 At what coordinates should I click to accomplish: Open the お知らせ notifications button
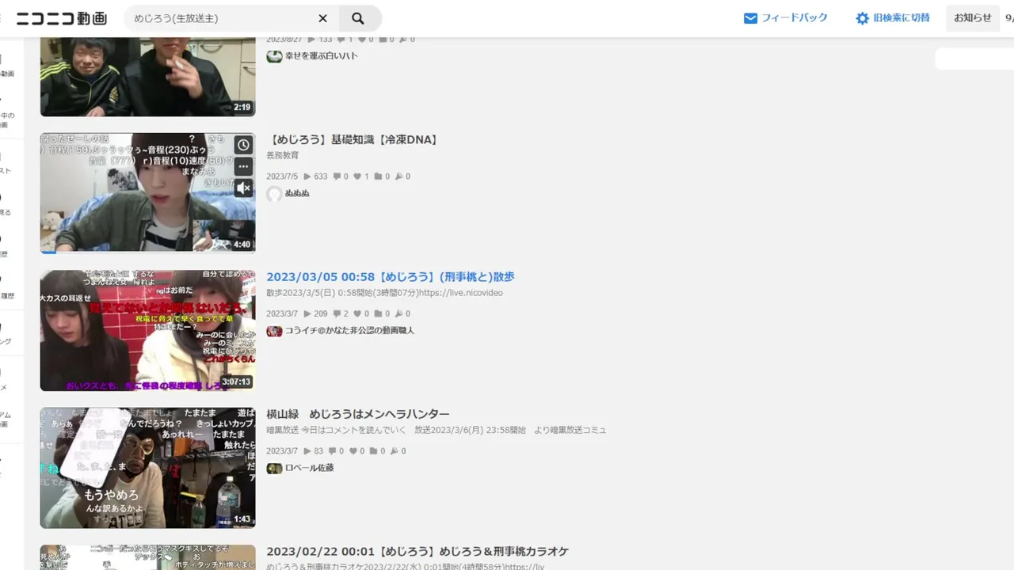coord(973,18)
